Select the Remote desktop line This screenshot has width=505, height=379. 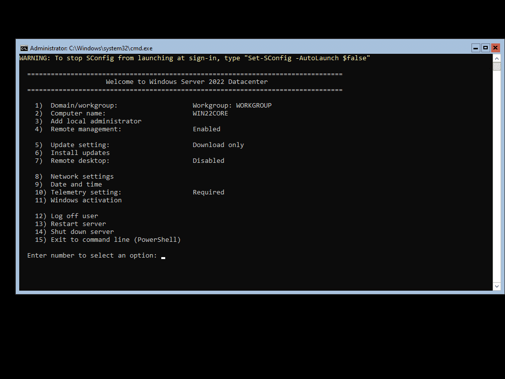coord(79,160)
